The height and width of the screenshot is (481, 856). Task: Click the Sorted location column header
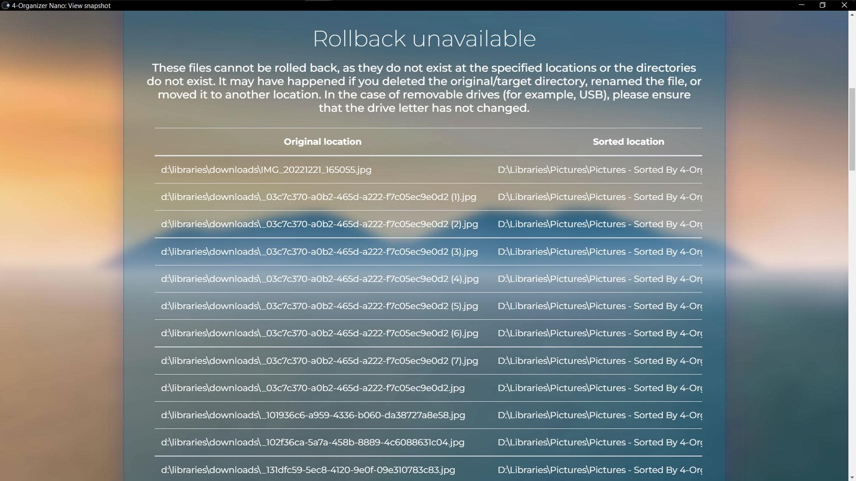pos(628,142)
